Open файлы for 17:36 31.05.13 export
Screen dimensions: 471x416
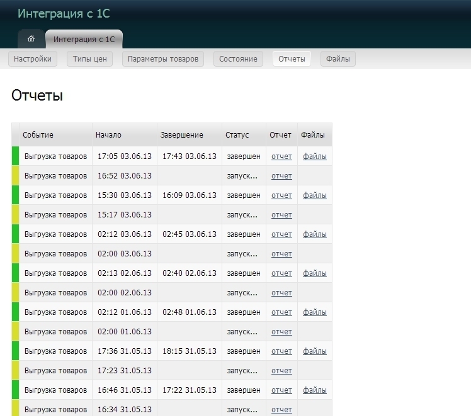pyautogui.click(x=315, y=351)
